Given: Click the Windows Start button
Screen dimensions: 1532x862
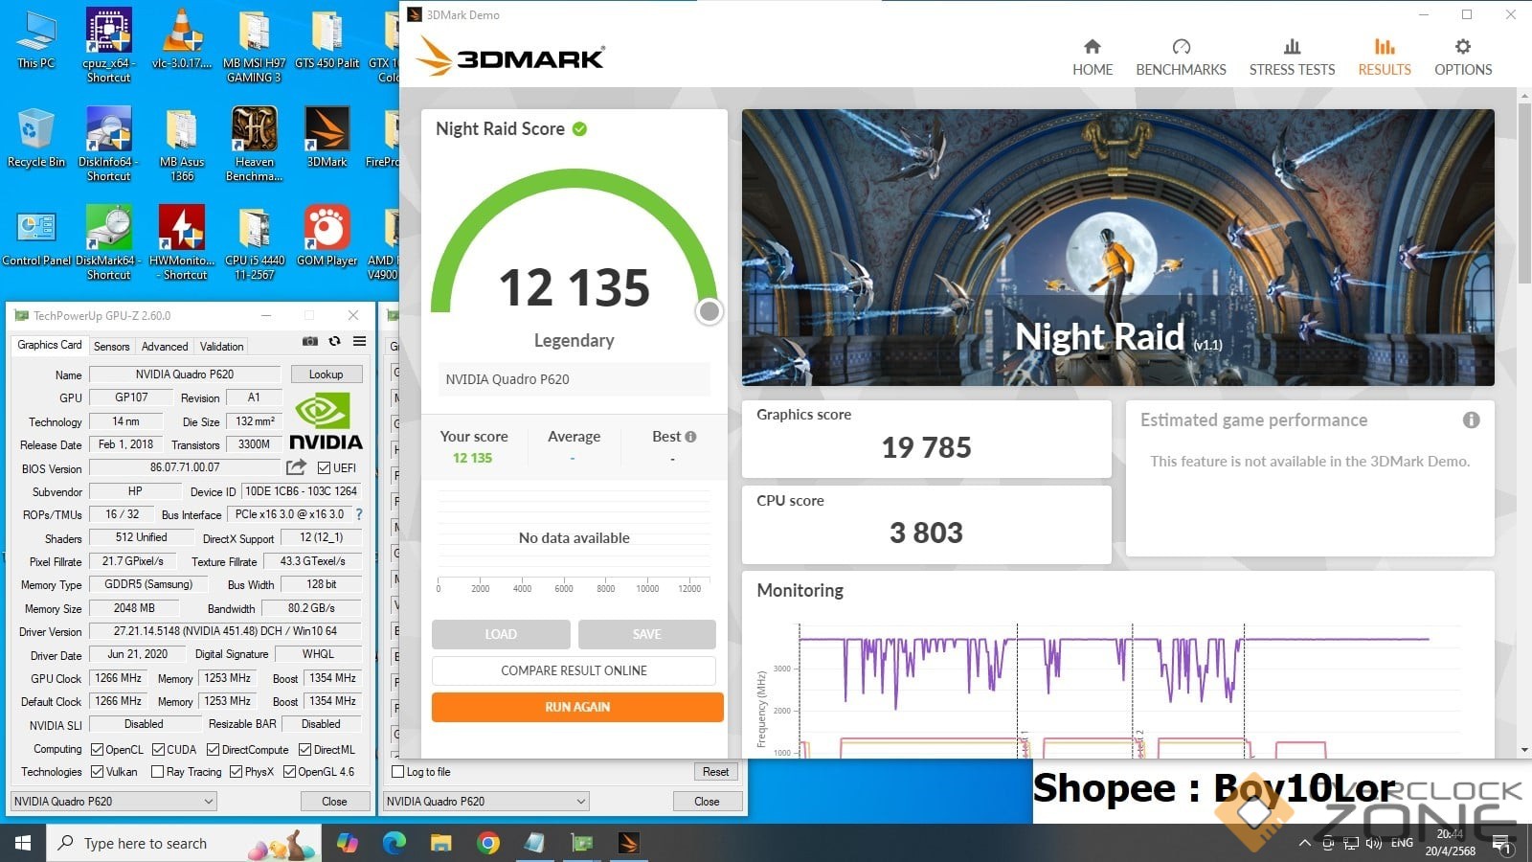Looking at the screenshot, I should tap(23, 843).
